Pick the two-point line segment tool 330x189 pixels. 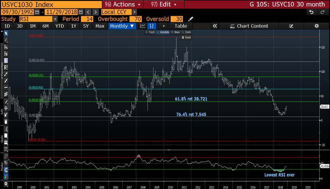tap(6, 74)
